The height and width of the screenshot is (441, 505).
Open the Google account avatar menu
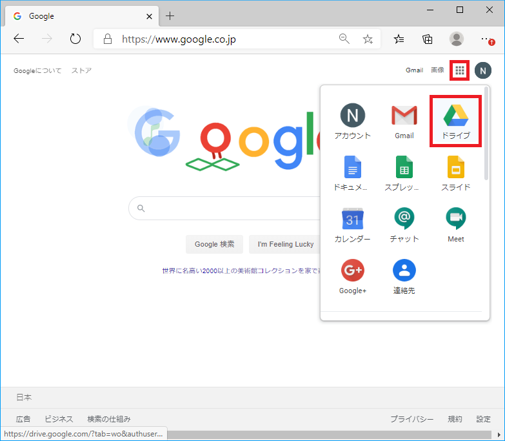[x=483, y=70]
